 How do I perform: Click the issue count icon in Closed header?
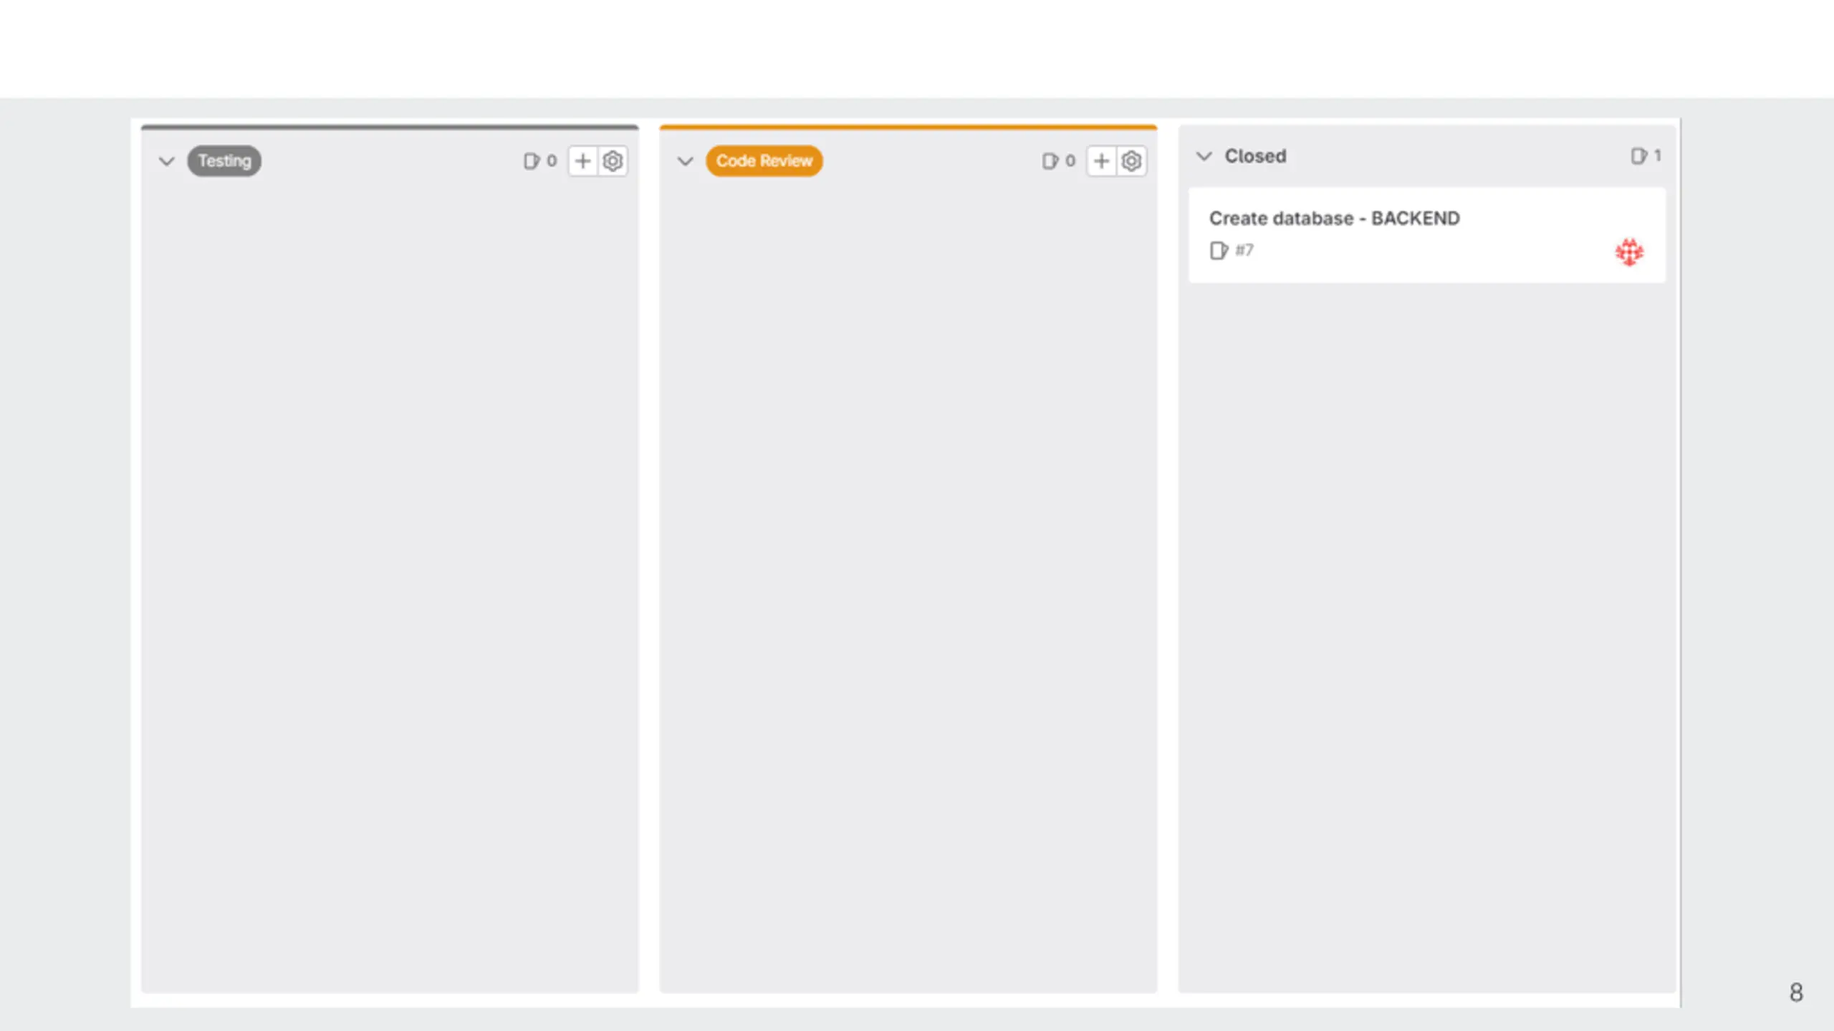coord(1638,156)
